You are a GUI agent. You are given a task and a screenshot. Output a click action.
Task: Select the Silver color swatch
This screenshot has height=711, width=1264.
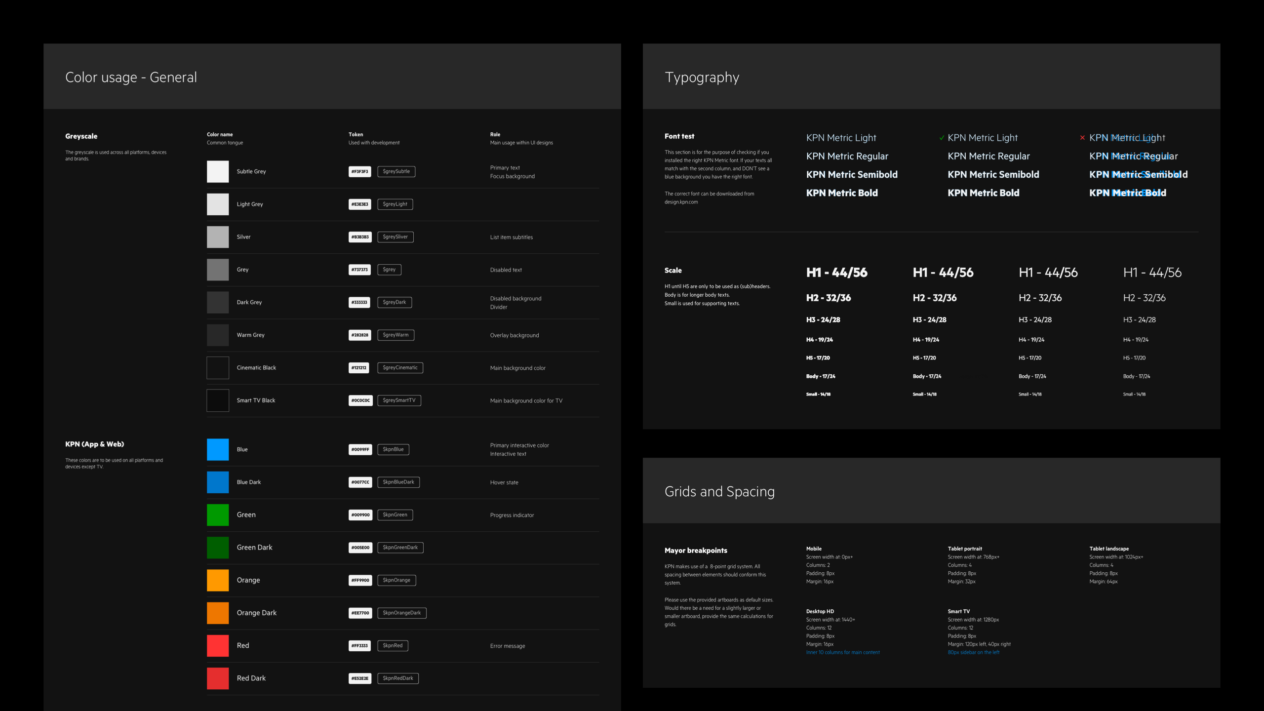(218, 237)
